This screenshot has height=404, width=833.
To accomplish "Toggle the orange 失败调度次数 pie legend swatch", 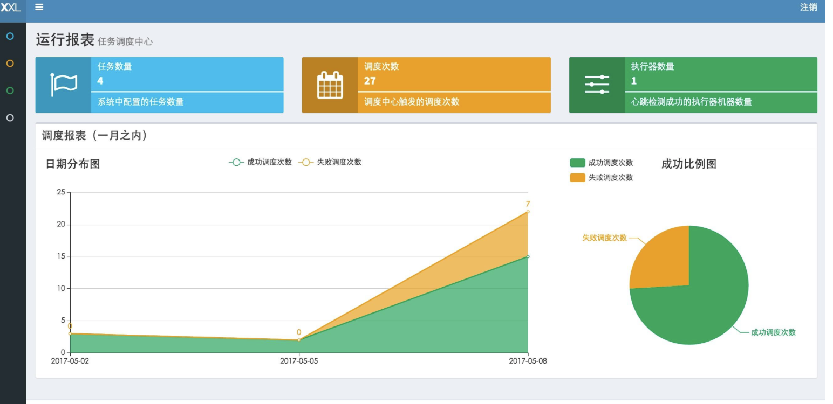I will pos(577,178).
